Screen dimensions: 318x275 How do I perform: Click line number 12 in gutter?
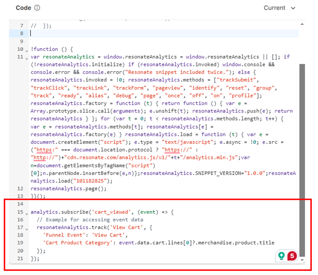coord(20,188)
